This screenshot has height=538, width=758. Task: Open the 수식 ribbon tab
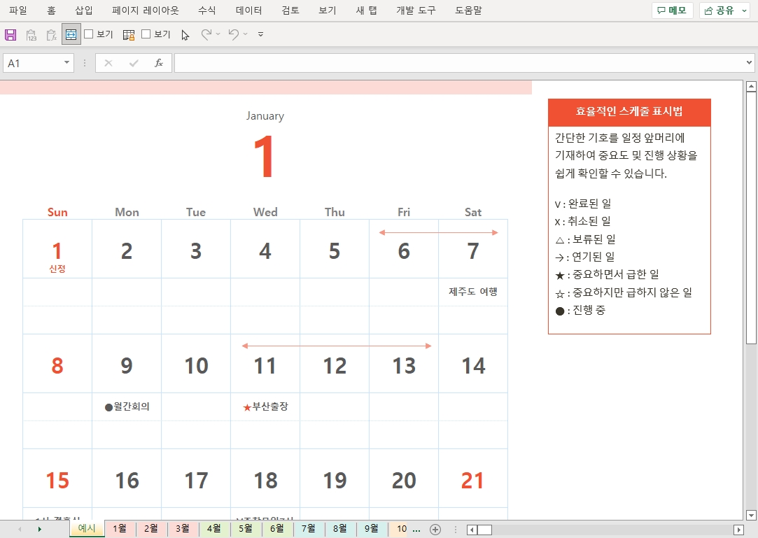pyautogui.click(x=207, y=10)
